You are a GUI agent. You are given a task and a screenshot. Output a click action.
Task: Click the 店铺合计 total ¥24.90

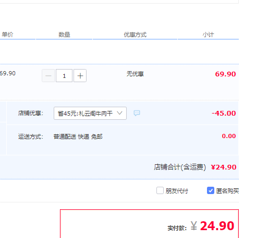click(x=224, y=167)
